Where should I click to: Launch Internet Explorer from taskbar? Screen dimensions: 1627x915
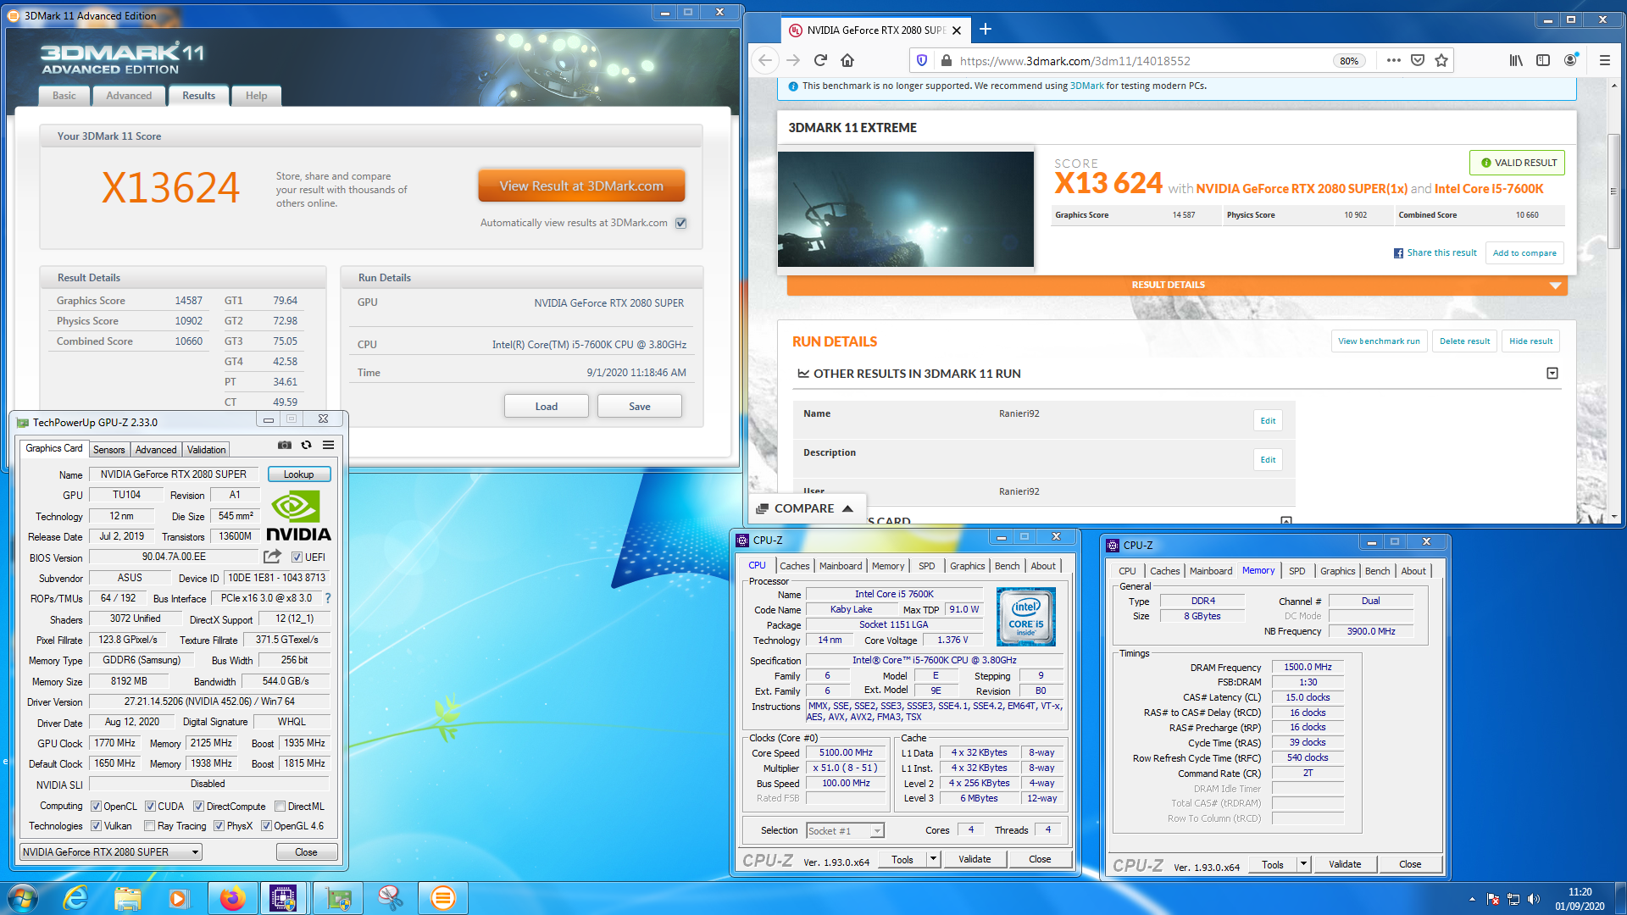click(x=75, y=898)
